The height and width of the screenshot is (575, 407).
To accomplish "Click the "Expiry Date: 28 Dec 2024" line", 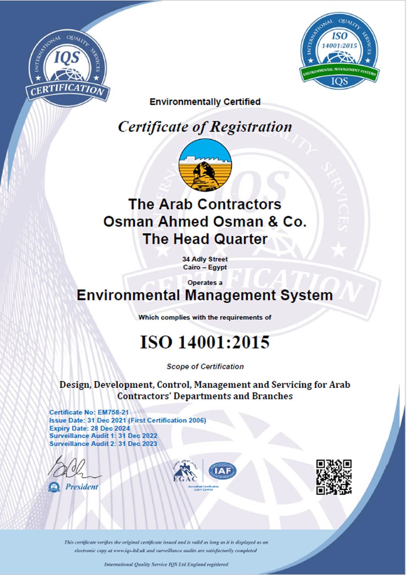I will pos(89,428).
